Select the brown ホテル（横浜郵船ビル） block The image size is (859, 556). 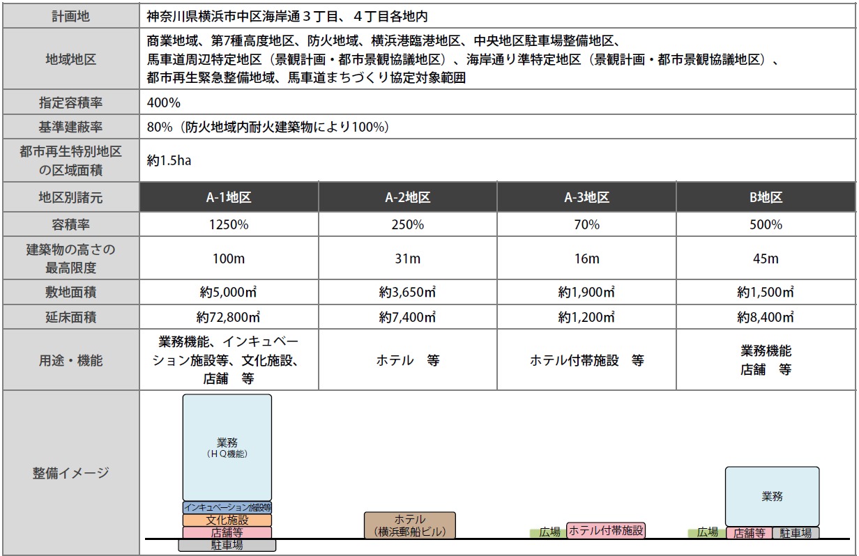click(x=409, y=525)
